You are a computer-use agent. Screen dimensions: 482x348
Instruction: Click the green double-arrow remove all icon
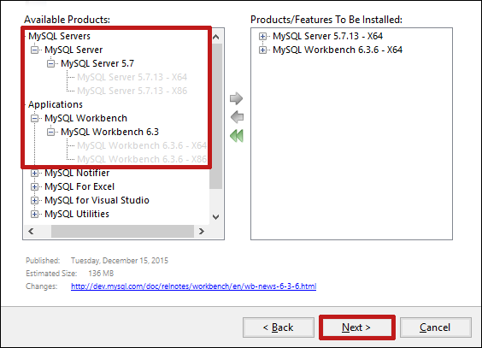[237, 136]
